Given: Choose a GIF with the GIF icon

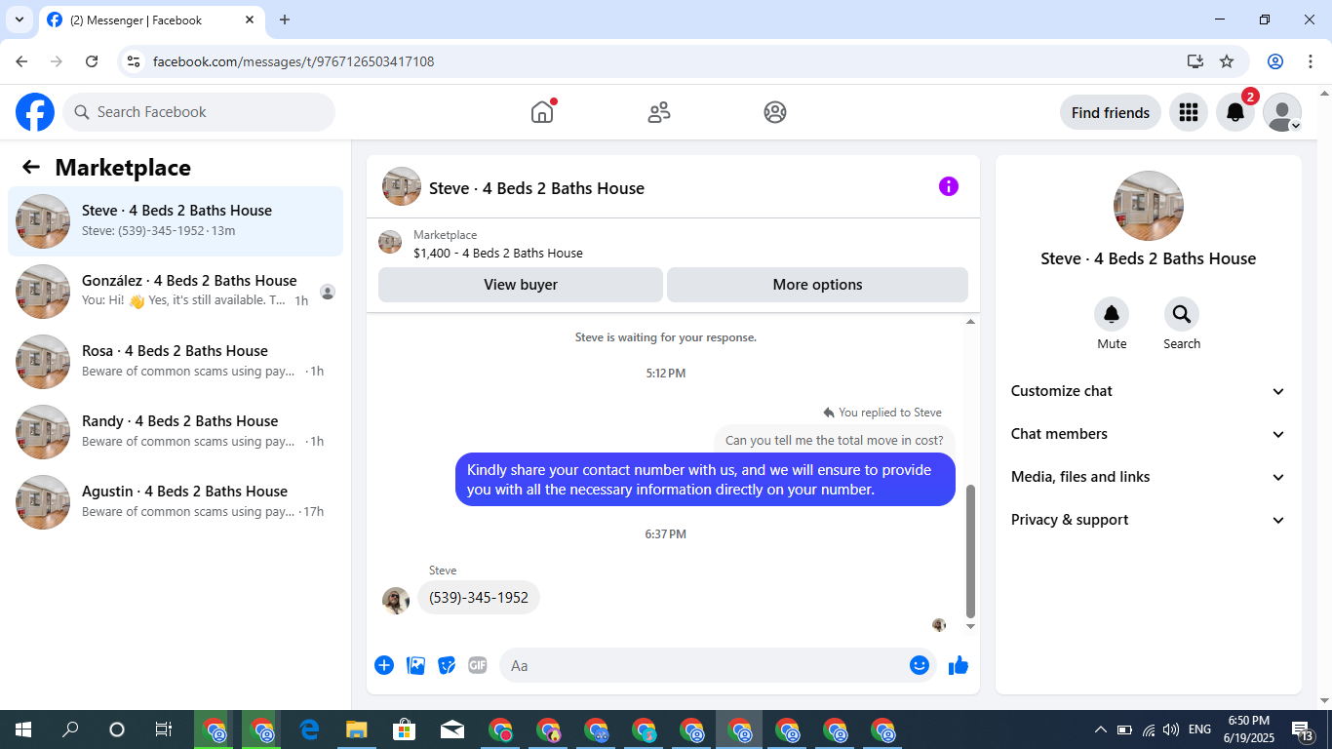Looking at the screenshot, I should coord(477,665).
